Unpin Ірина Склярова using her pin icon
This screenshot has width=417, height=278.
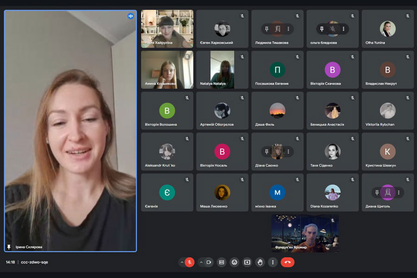point(9,247)
